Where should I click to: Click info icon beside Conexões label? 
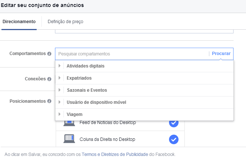point(49,79)
